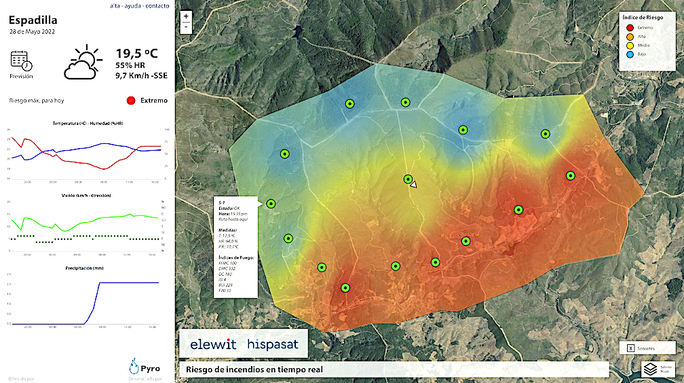The height and width of the screenshot is (383, 684).
Task: Toggle the Sensores checkbox
Action: (x=630, y=348)
